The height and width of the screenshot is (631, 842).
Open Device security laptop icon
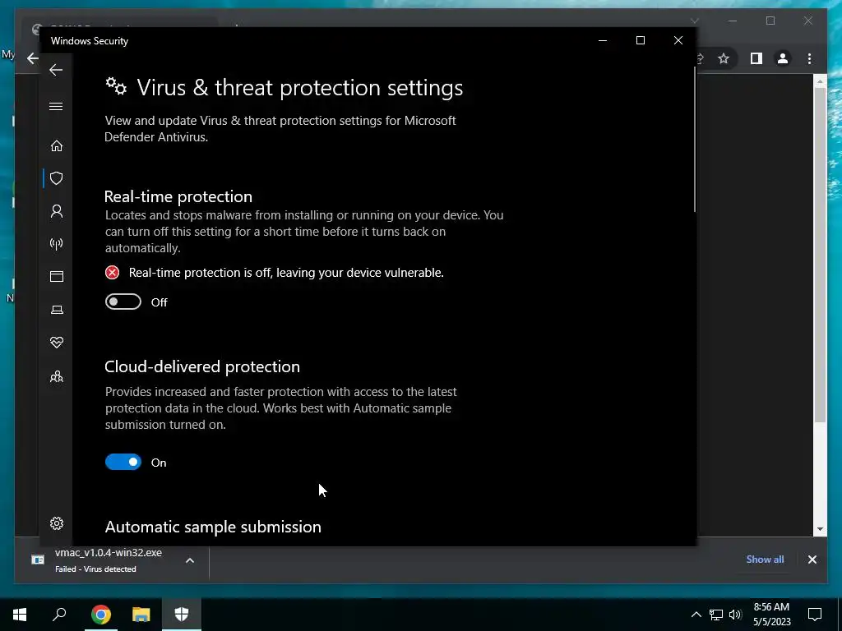(x=57, y=310)
